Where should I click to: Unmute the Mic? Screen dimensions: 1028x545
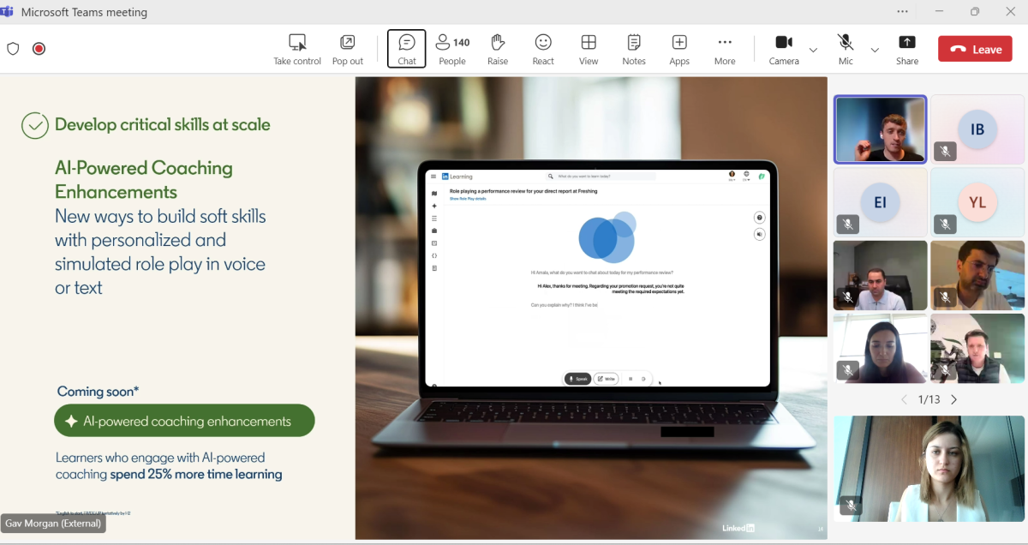(x=846, y=49)
